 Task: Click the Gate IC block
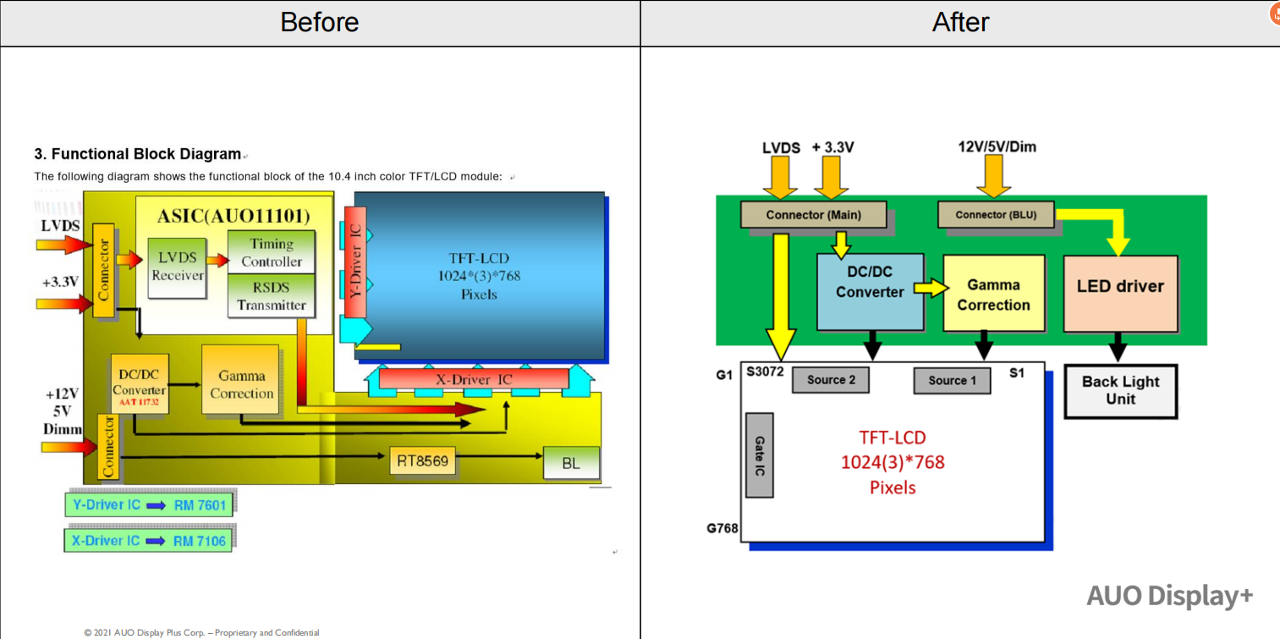(759, 454)
